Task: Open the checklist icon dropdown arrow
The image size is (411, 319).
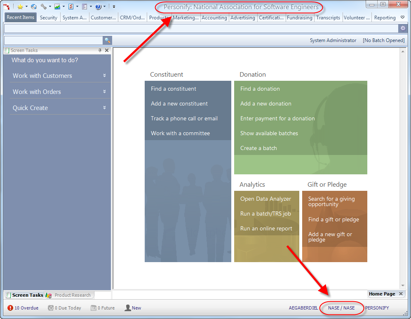Action: 78,7
